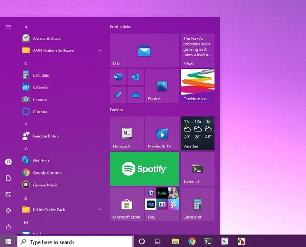Open the News headline tile
This screenshot has width=306, height=247.
click(197, 50)
